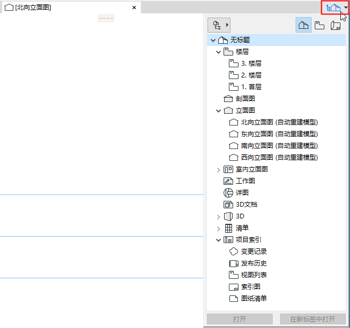Viewport: 350px width, 328px height.
Task: Select the 无标题 tree label
Action: coord(240,40)
